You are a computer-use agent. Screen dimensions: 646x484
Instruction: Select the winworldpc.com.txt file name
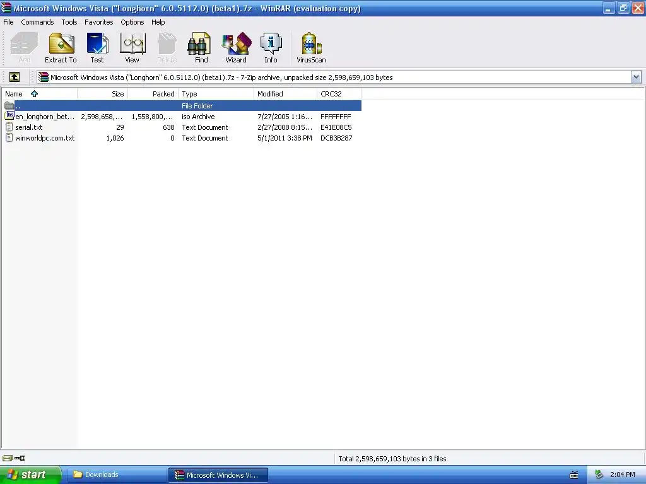point(45,138)
